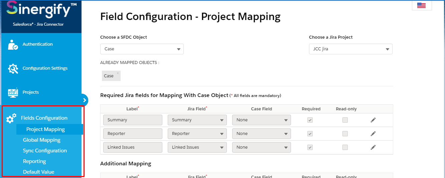Click the Additional Mapping heading
This screenshot has height=178, width=445.
[x=126, y=164]
